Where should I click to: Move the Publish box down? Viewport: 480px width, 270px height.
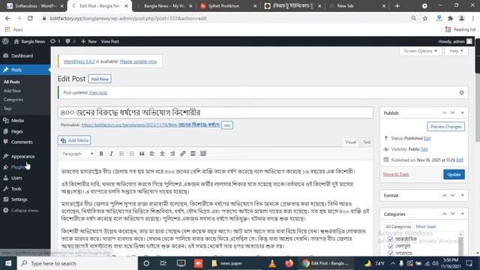click(x=452, y=113)
